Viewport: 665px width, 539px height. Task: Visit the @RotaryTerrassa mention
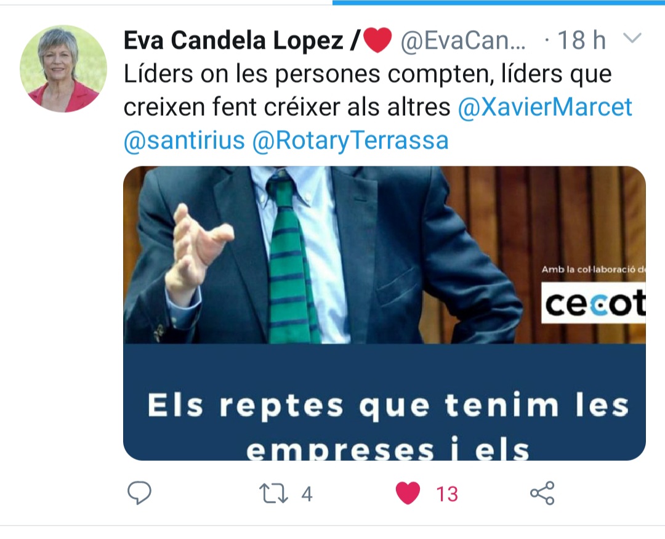pyautogui.click(x=350, y=140)
